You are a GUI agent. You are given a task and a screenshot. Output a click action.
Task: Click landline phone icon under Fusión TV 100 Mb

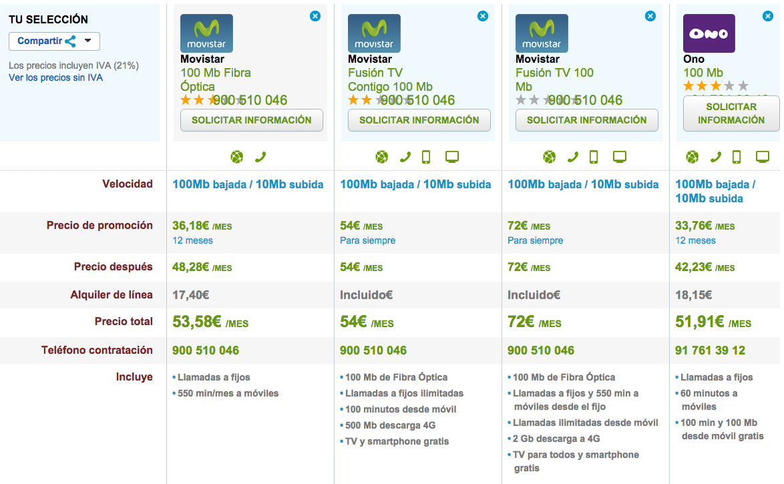[572, 157]
